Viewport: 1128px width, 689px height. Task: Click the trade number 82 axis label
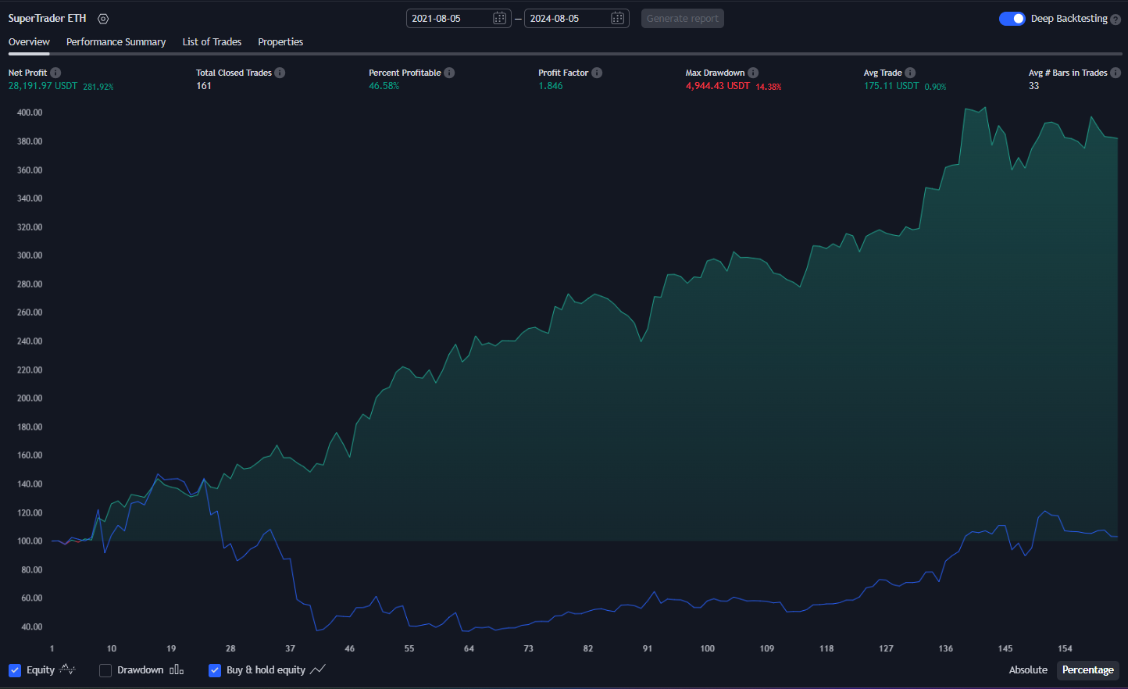pyautogui.click(x=588, y=648)
